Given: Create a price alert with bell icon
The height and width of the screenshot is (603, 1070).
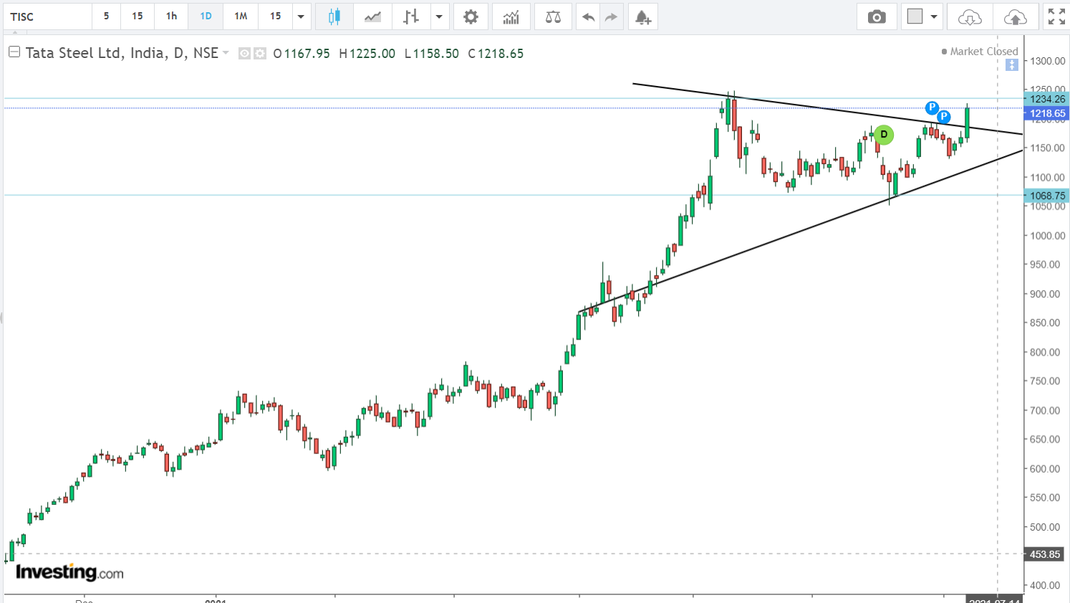Looking at the screenshot, I should pos(642,16).
